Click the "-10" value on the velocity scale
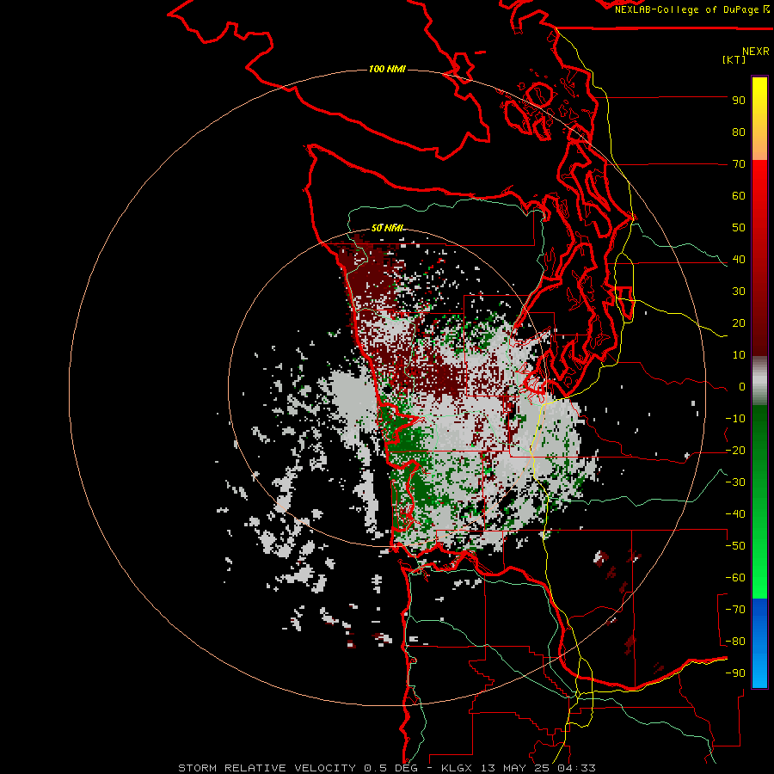The width and height of the screenshot is (774, 774). click(735, 419)
